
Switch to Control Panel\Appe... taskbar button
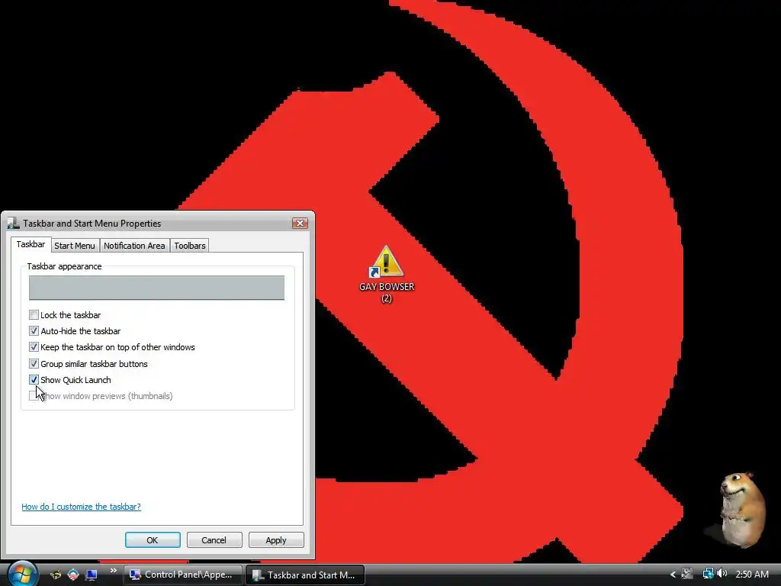tap(183, 575)
